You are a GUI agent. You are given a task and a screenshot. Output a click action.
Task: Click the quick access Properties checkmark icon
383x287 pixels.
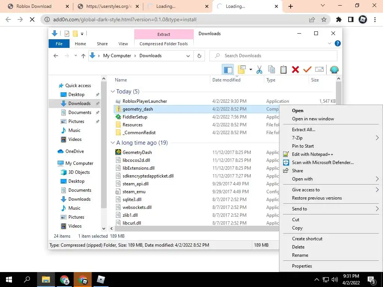click(67, 34)
